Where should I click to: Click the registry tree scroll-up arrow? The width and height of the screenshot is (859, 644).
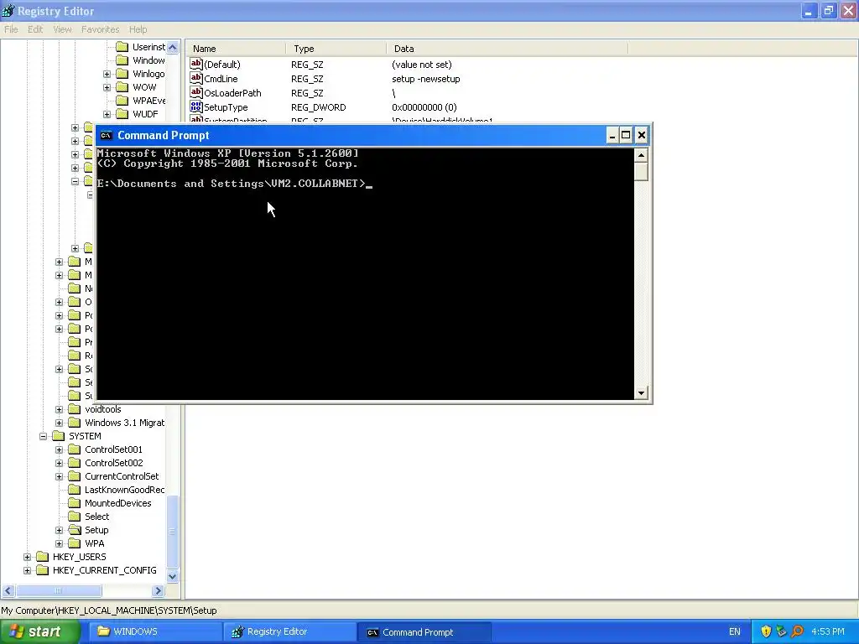tap(173, 47)
